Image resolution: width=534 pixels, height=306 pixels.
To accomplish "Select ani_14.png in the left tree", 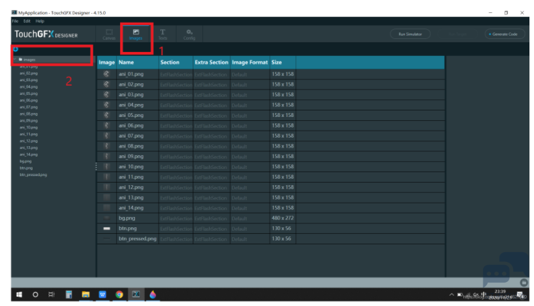I will click(29, 155).
